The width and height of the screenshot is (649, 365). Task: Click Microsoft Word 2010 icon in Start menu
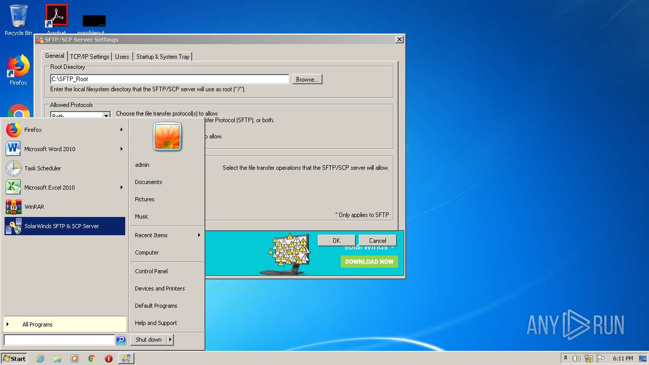point(14,149)
